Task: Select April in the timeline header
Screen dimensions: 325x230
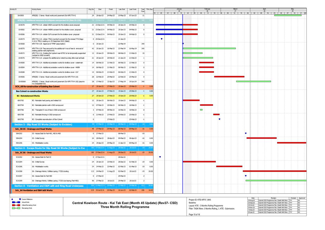Action: [x=264, y=9]
